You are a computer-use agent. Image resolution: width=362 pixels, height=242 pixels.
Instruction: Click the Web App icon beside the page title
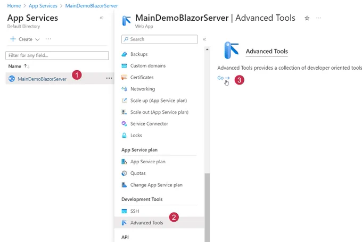point(127,21)
